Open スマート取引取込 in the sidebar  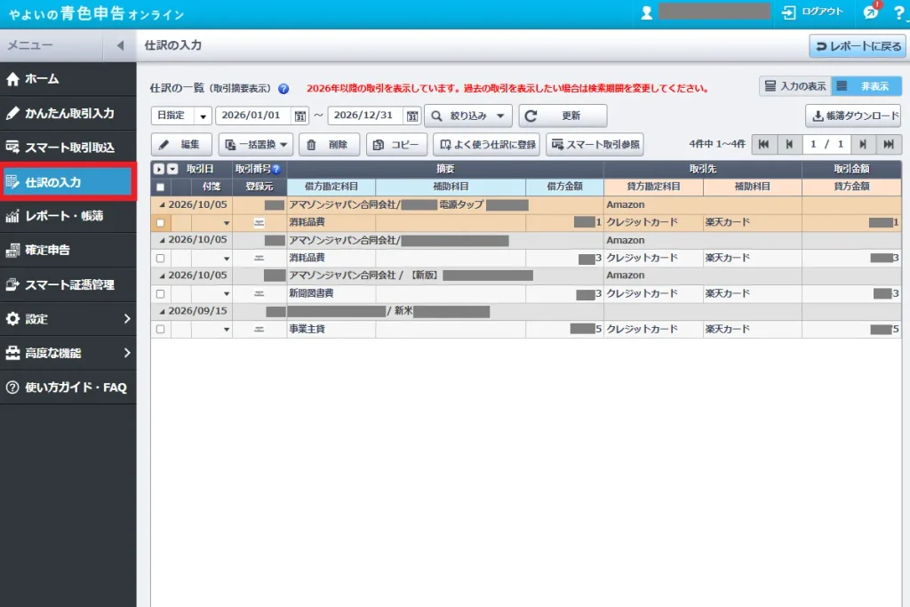[68, 148]
